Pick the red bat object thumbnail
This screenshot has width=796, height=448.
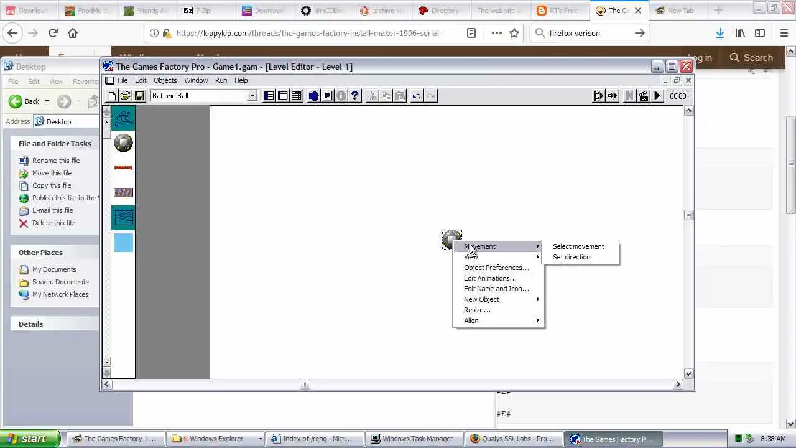pyautogui.click(x=124, y=167)
